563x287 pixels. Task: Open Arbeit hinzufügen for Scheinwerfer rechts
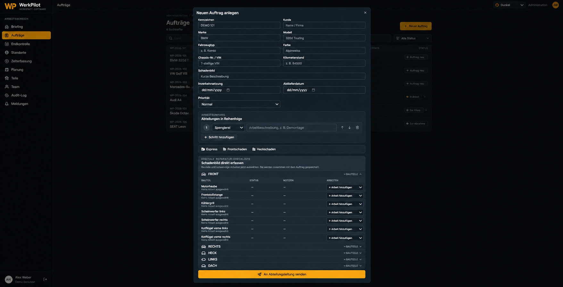point(345,221)
